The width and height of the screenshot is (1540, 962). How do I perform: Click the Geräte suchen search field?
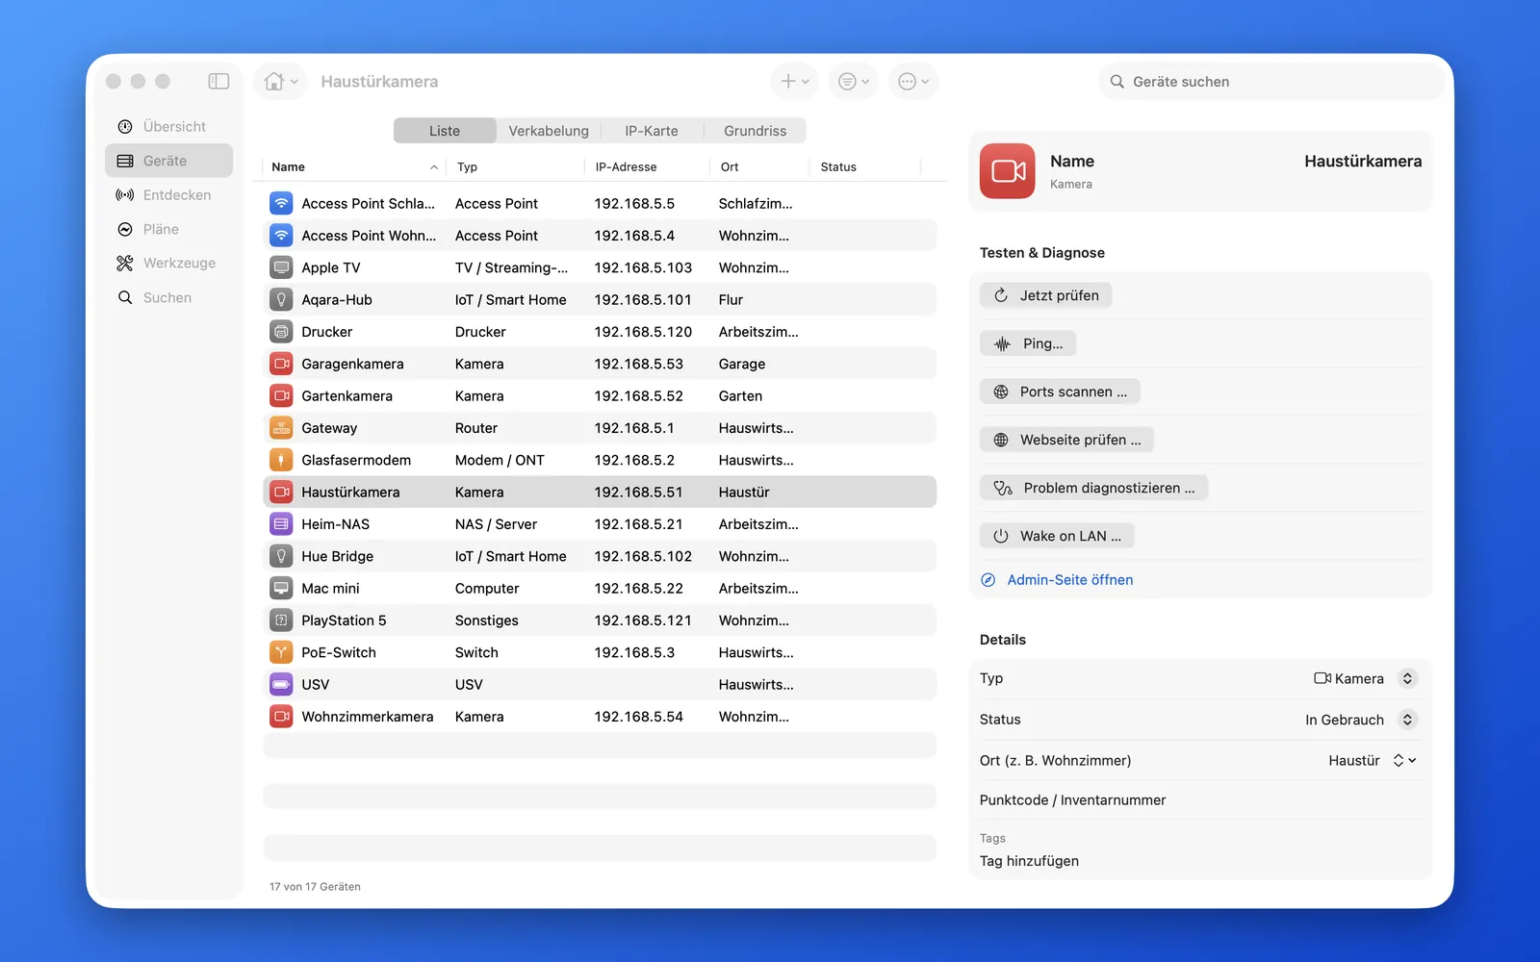(1270, 82)
